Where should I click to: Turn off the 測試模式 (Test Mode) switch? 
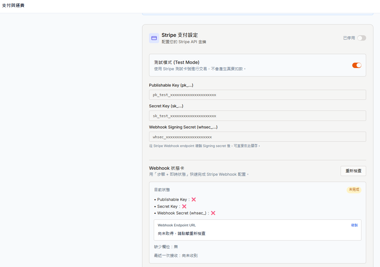click(x=357, y=65)
